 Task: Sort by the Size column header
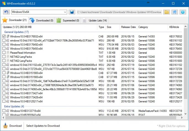(x=112, y=27)
